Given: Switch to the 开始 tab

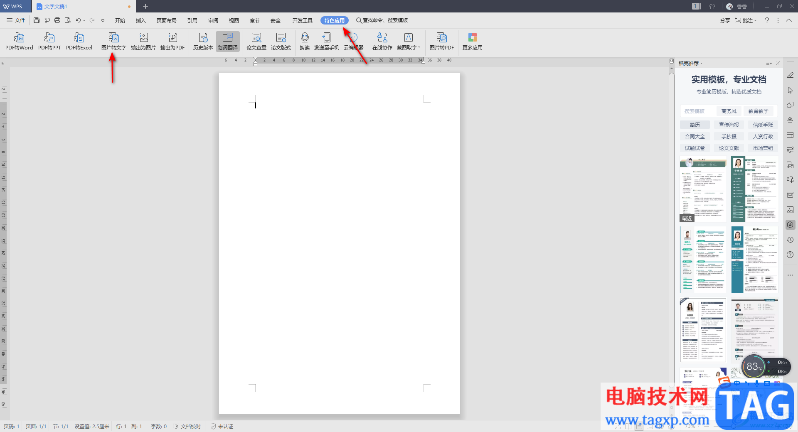Looking at the screenshot, I should pos(120,20).
